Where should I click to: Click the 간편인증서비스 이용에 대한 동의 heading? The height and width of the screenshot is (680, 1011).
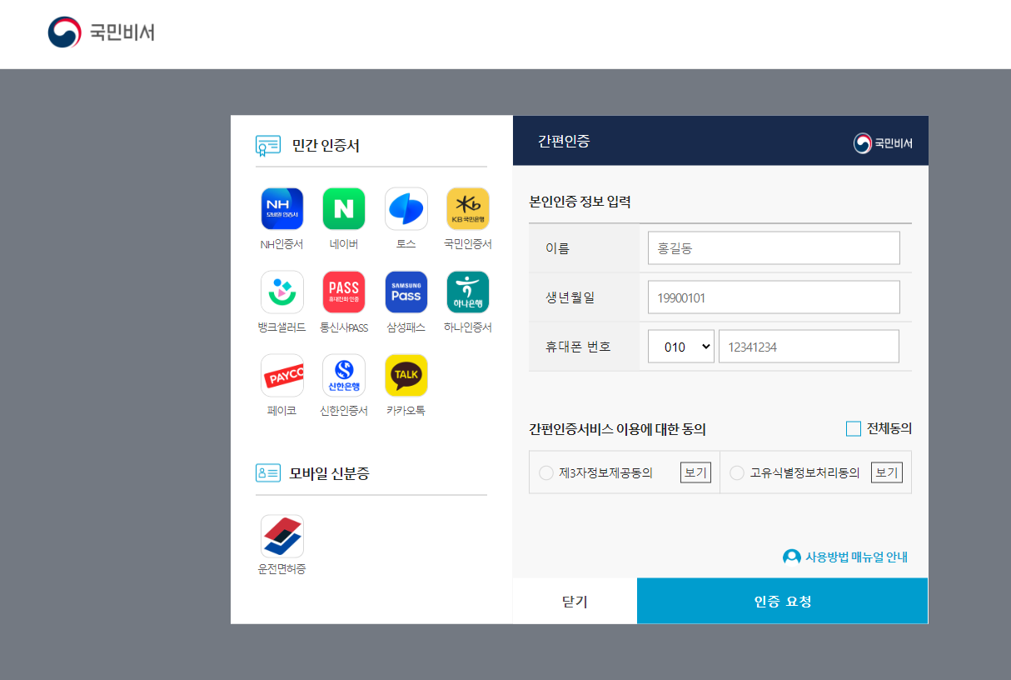(617, 429)
